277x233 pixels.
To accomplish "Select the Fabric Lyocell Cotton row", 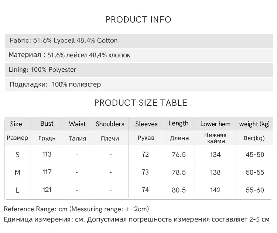I will coord(64,41).
